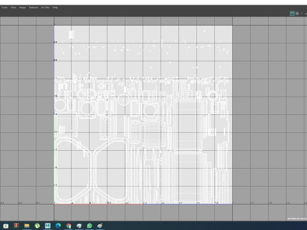Open Google Chrome from the taskbar

point(68,226)
